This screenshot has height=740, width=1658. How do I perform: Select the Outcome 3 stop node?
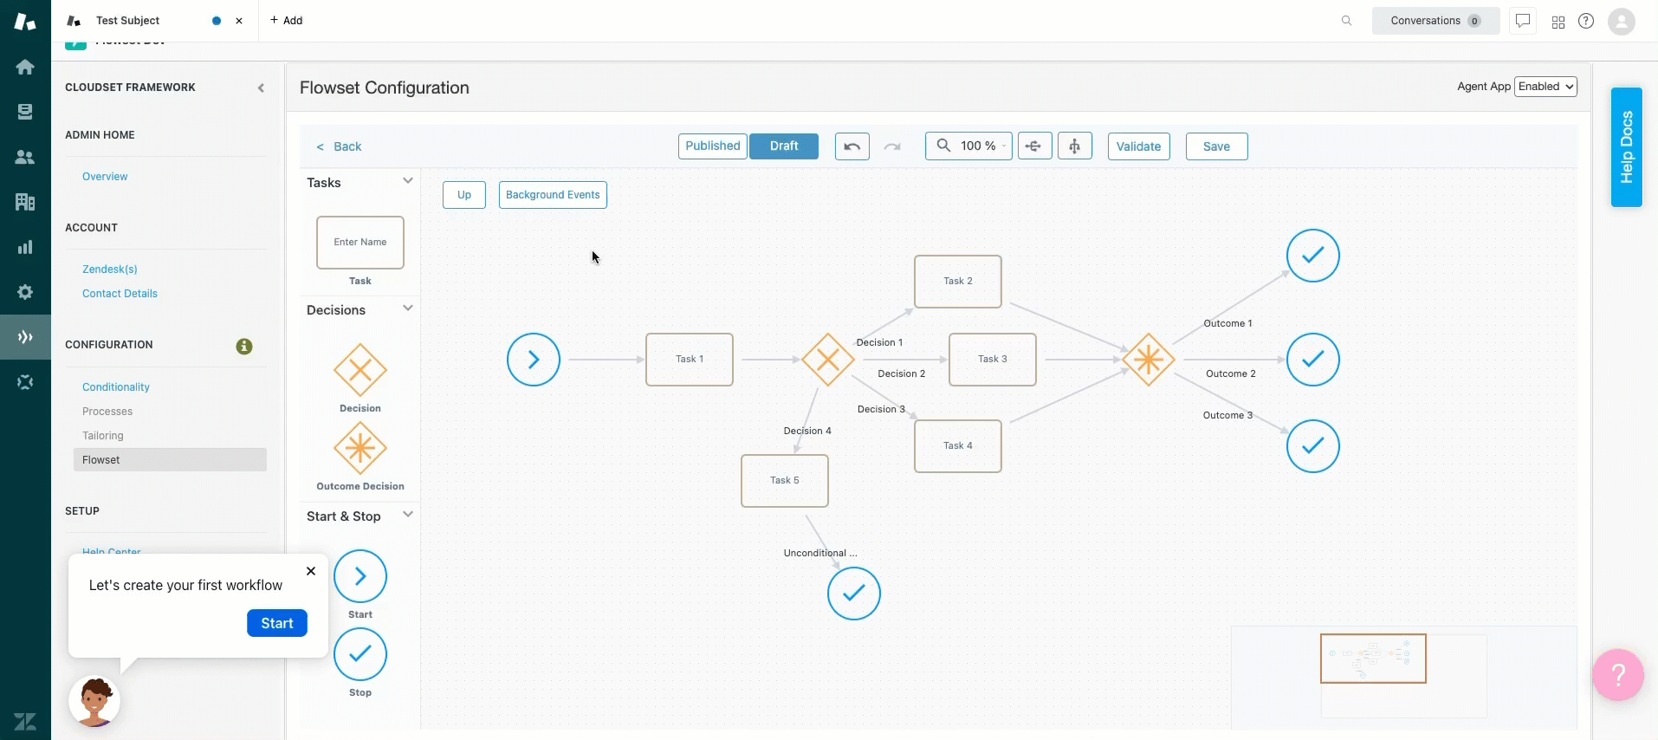(1313, 446)
